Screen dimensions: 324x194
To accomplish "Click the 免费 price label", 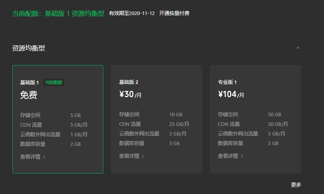I will pyautogui.click(x=29, y=95).
